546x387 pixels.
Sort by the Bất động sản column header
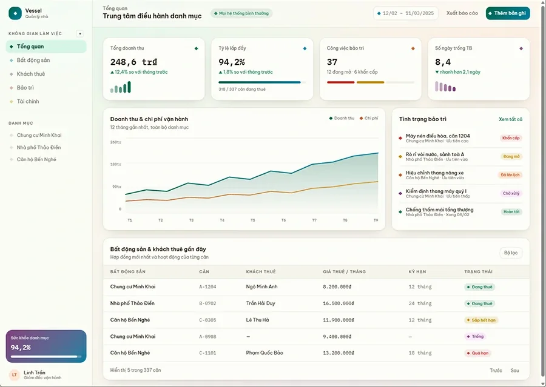pos(128,271)
